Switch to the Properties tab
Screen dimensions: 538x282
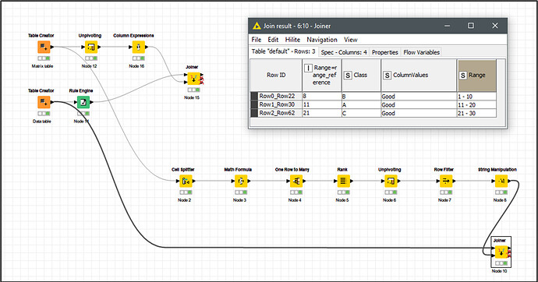385,52
